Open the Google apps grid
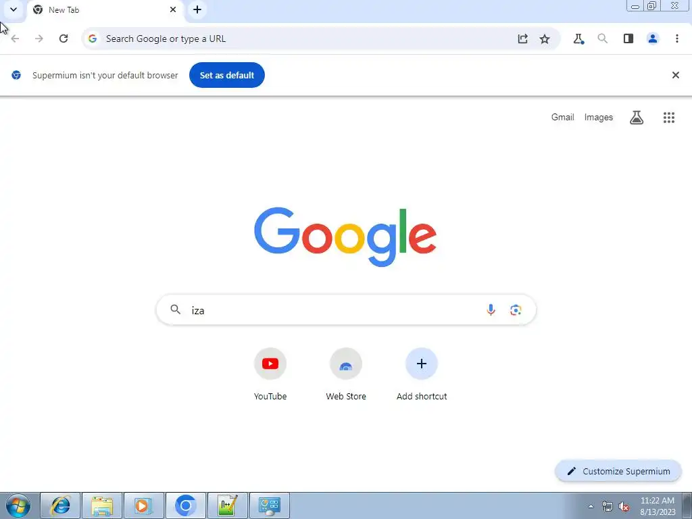The width and height of the screenshot is (692, 519). pyautogui.click(x=668, y=118)
